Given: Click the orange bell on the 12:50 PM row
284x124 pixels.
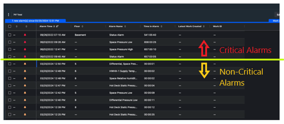Looking at the screenshot, I should pyautogui.click(x=25, y=64).
